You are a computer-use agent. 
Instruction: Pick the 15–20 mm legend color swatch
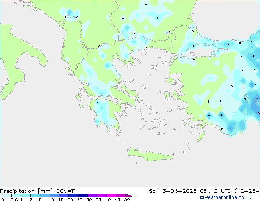64,196
